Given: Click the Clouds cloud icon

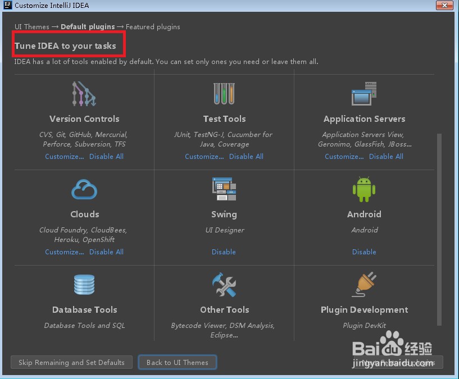Looking at the screenshot, I should coord(84,189).
